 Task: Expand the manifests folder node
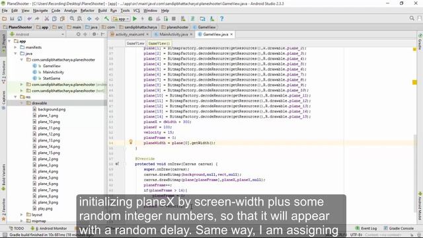[x=15, y=47]
